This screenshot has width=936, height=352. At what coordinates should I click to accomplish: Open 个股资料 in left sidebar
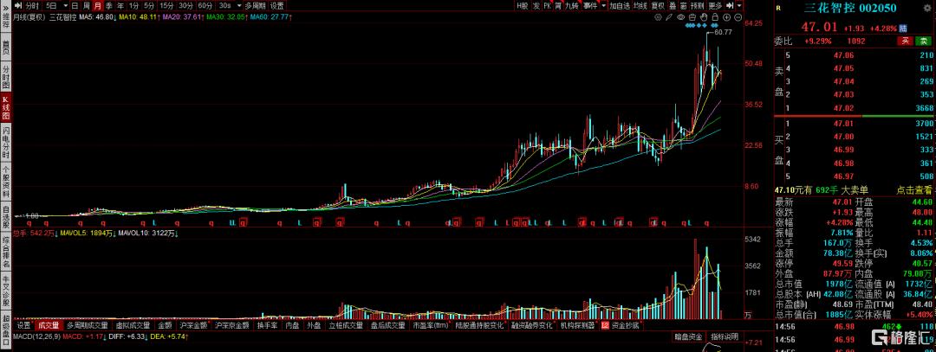coord(6,181)
